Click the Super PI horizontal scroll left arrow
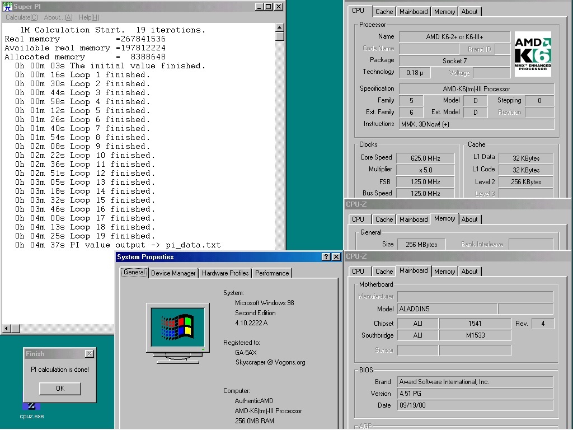 tap(6, 328)
